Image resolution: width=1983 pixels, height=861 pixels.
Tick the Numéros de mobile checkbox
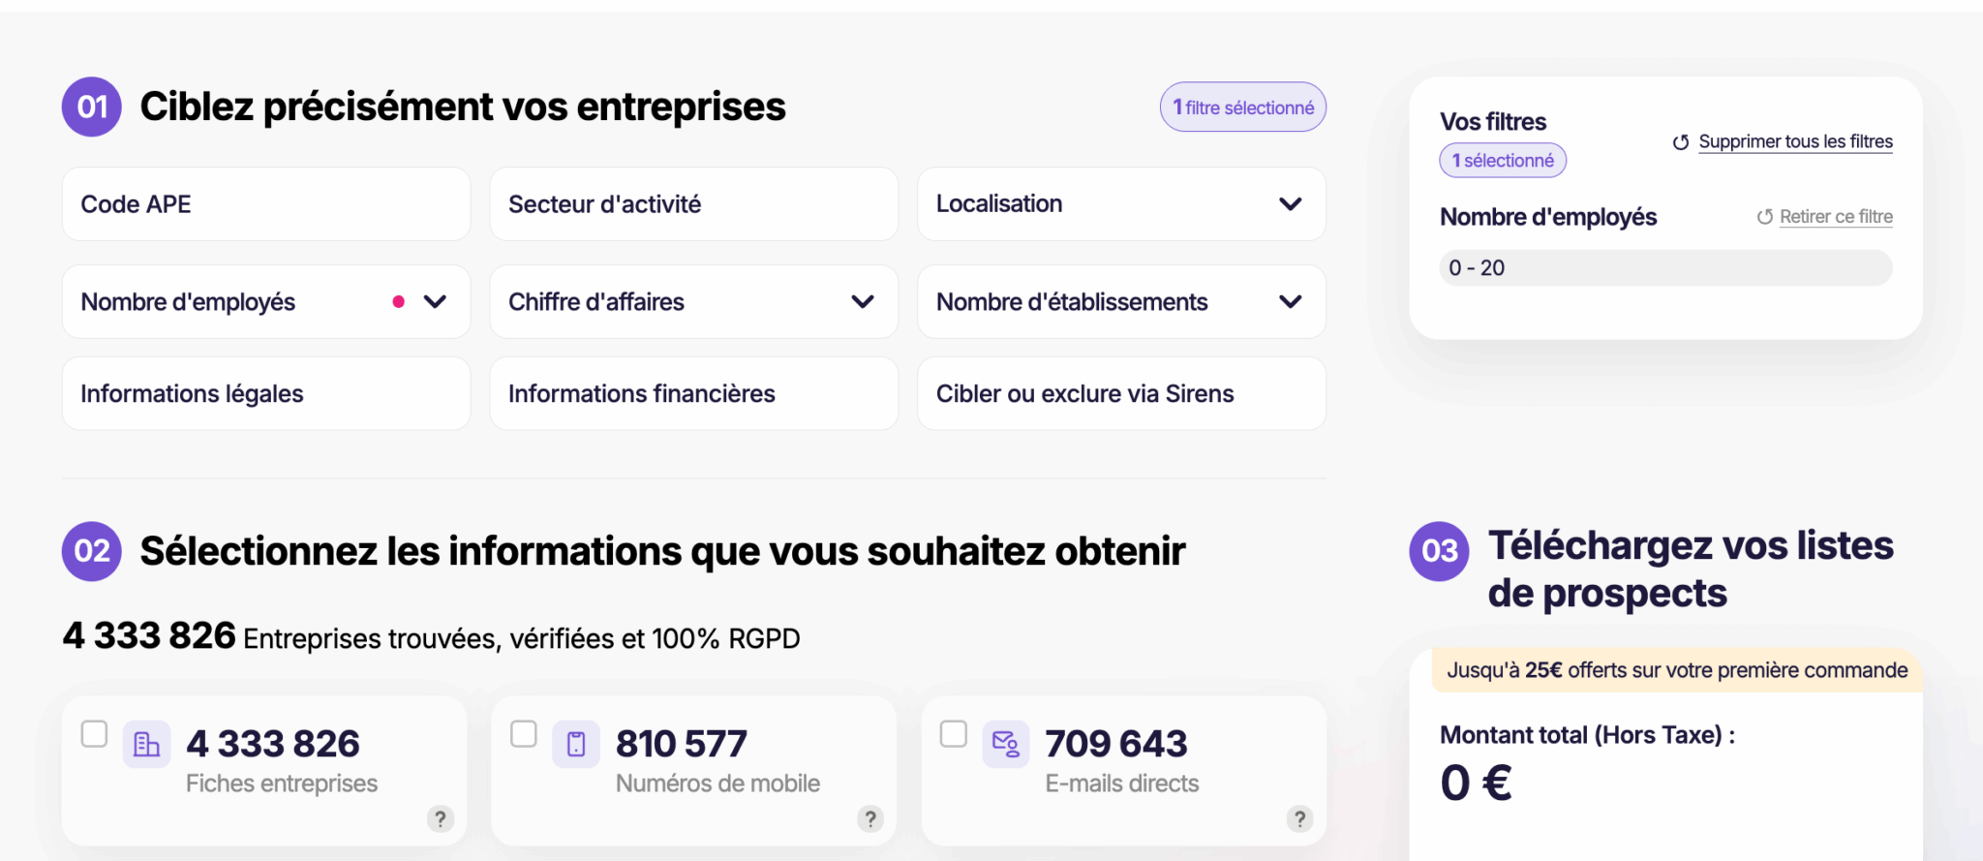tap(524, 734)
